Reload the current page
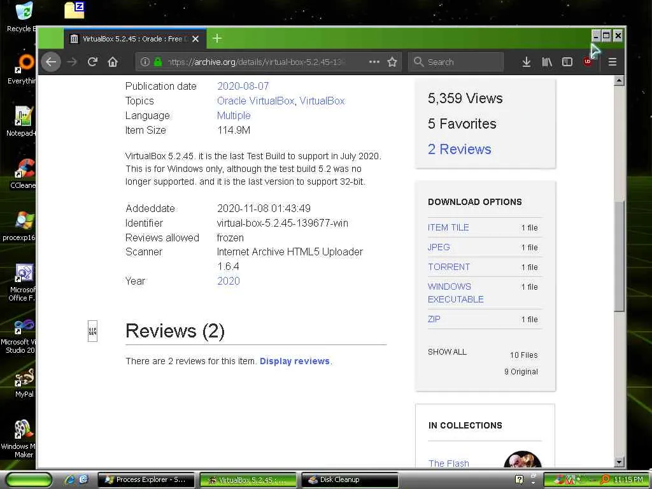The height and width of the screenshot is (489, 652). click(x=92, y=62)
